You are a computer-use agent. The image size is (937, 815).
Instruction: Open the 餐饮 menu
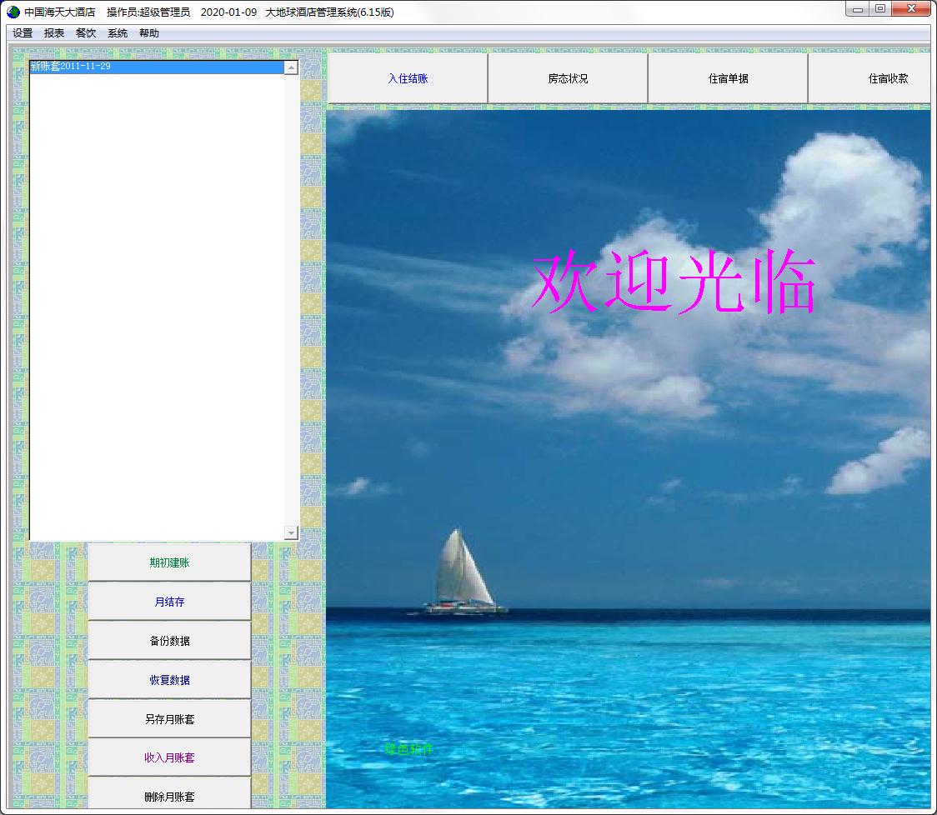[x=86, y=32]
